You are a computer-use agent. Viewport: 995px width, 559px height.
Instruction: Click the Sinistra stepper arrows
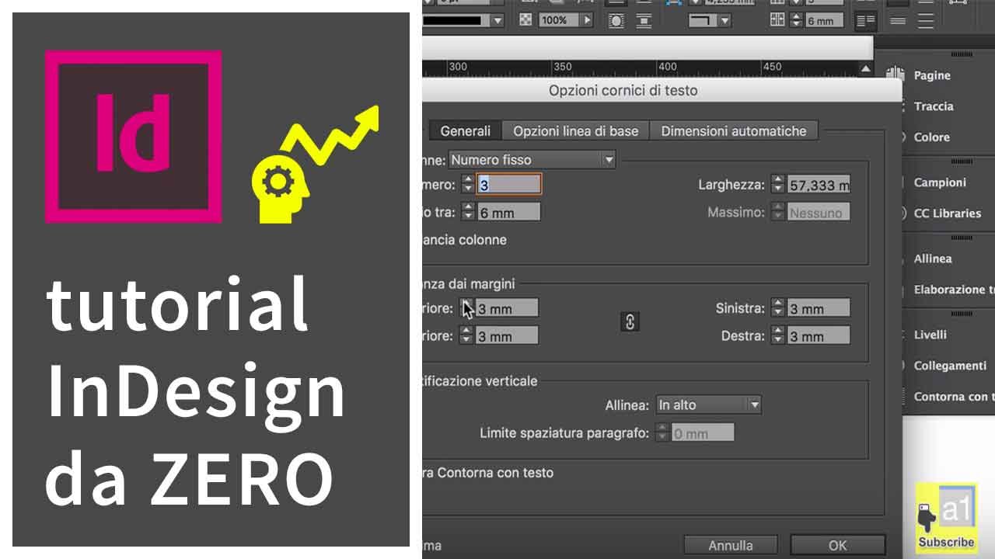pyautogui.click(x=778, y=308)
